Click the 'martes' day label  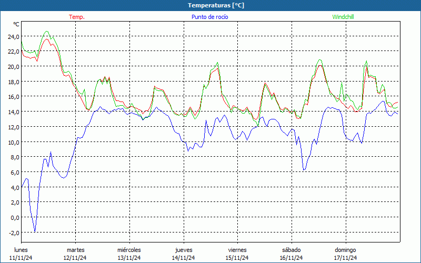pyautogui.click(x=76, y=250)
